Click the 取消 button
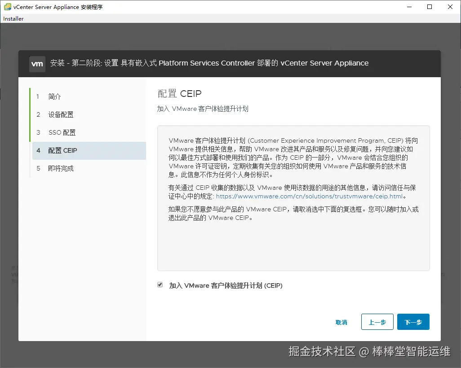This screenshot has height=368, width=461. (341, 322)
